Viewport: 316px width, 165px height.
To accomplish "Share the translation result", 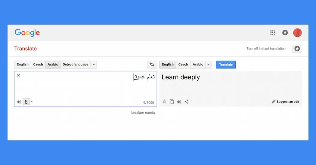I will [x=187, y=102].
